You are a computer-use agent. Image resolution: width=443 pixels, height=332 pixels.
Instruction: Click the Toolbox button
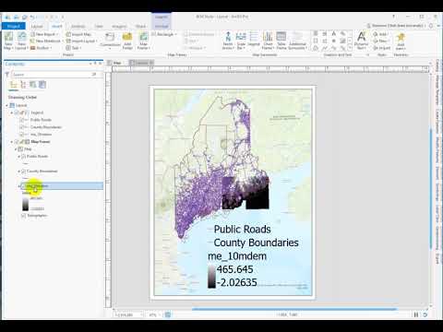(41, 48)
